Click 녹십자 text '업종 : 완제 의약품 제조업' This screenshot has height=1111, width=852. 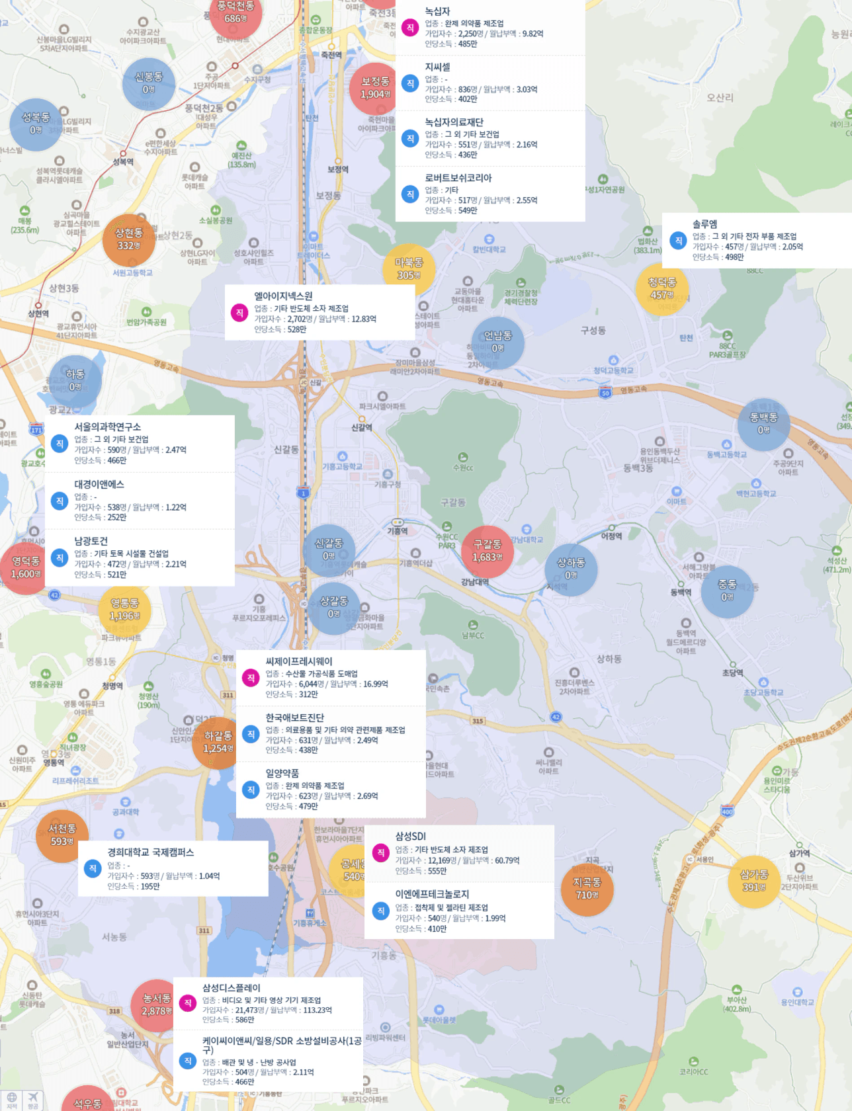pos(464,23)
